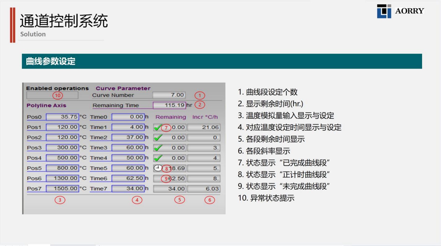Click the 曲线参数设定 section banner
The width and height of the screenshot is (441, 246).
click(222, 61)
